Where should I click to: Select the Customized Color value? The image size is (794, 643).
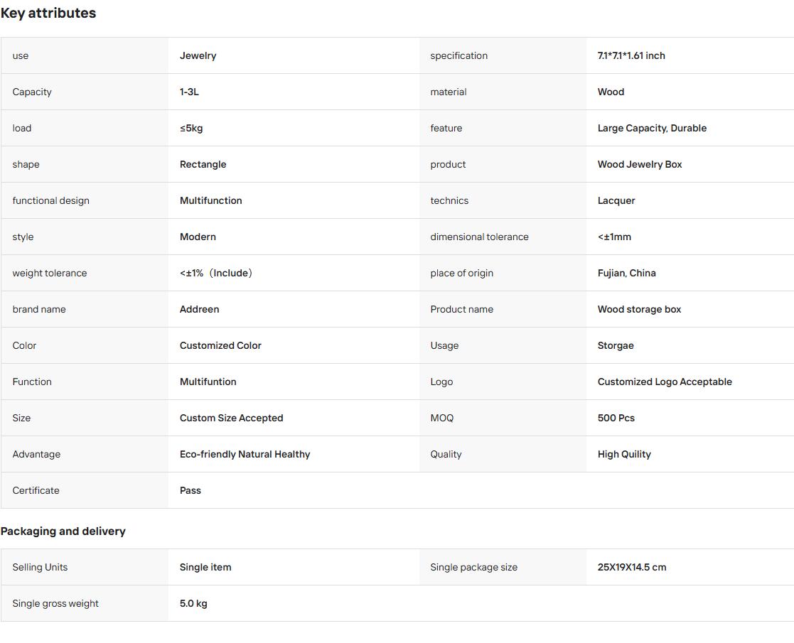220,345
